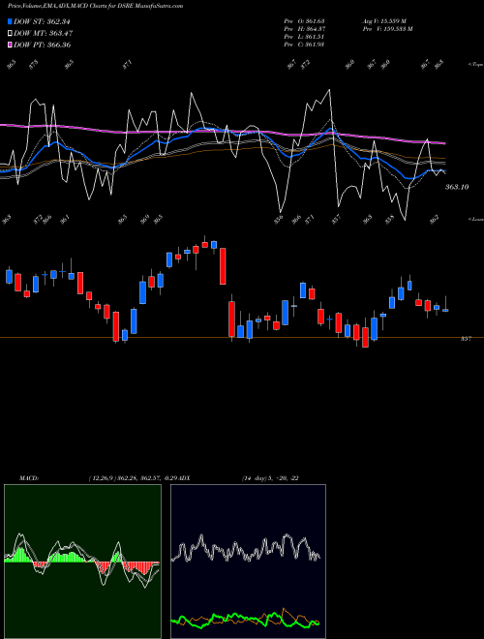
Task: Click the MACD: panel label
Action: point(28,478)
